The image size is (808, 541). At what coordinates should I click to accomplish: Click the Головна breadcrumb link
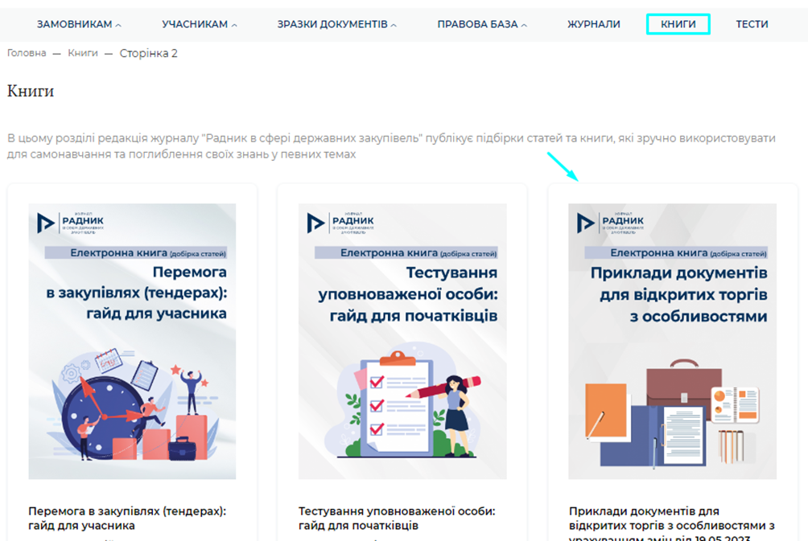[x=25, y=53]
